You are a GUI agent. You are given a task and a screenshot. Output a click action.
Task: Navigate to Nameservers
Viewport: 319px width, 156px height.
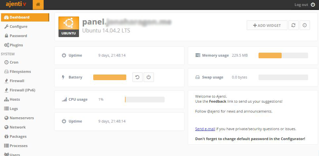21,118
